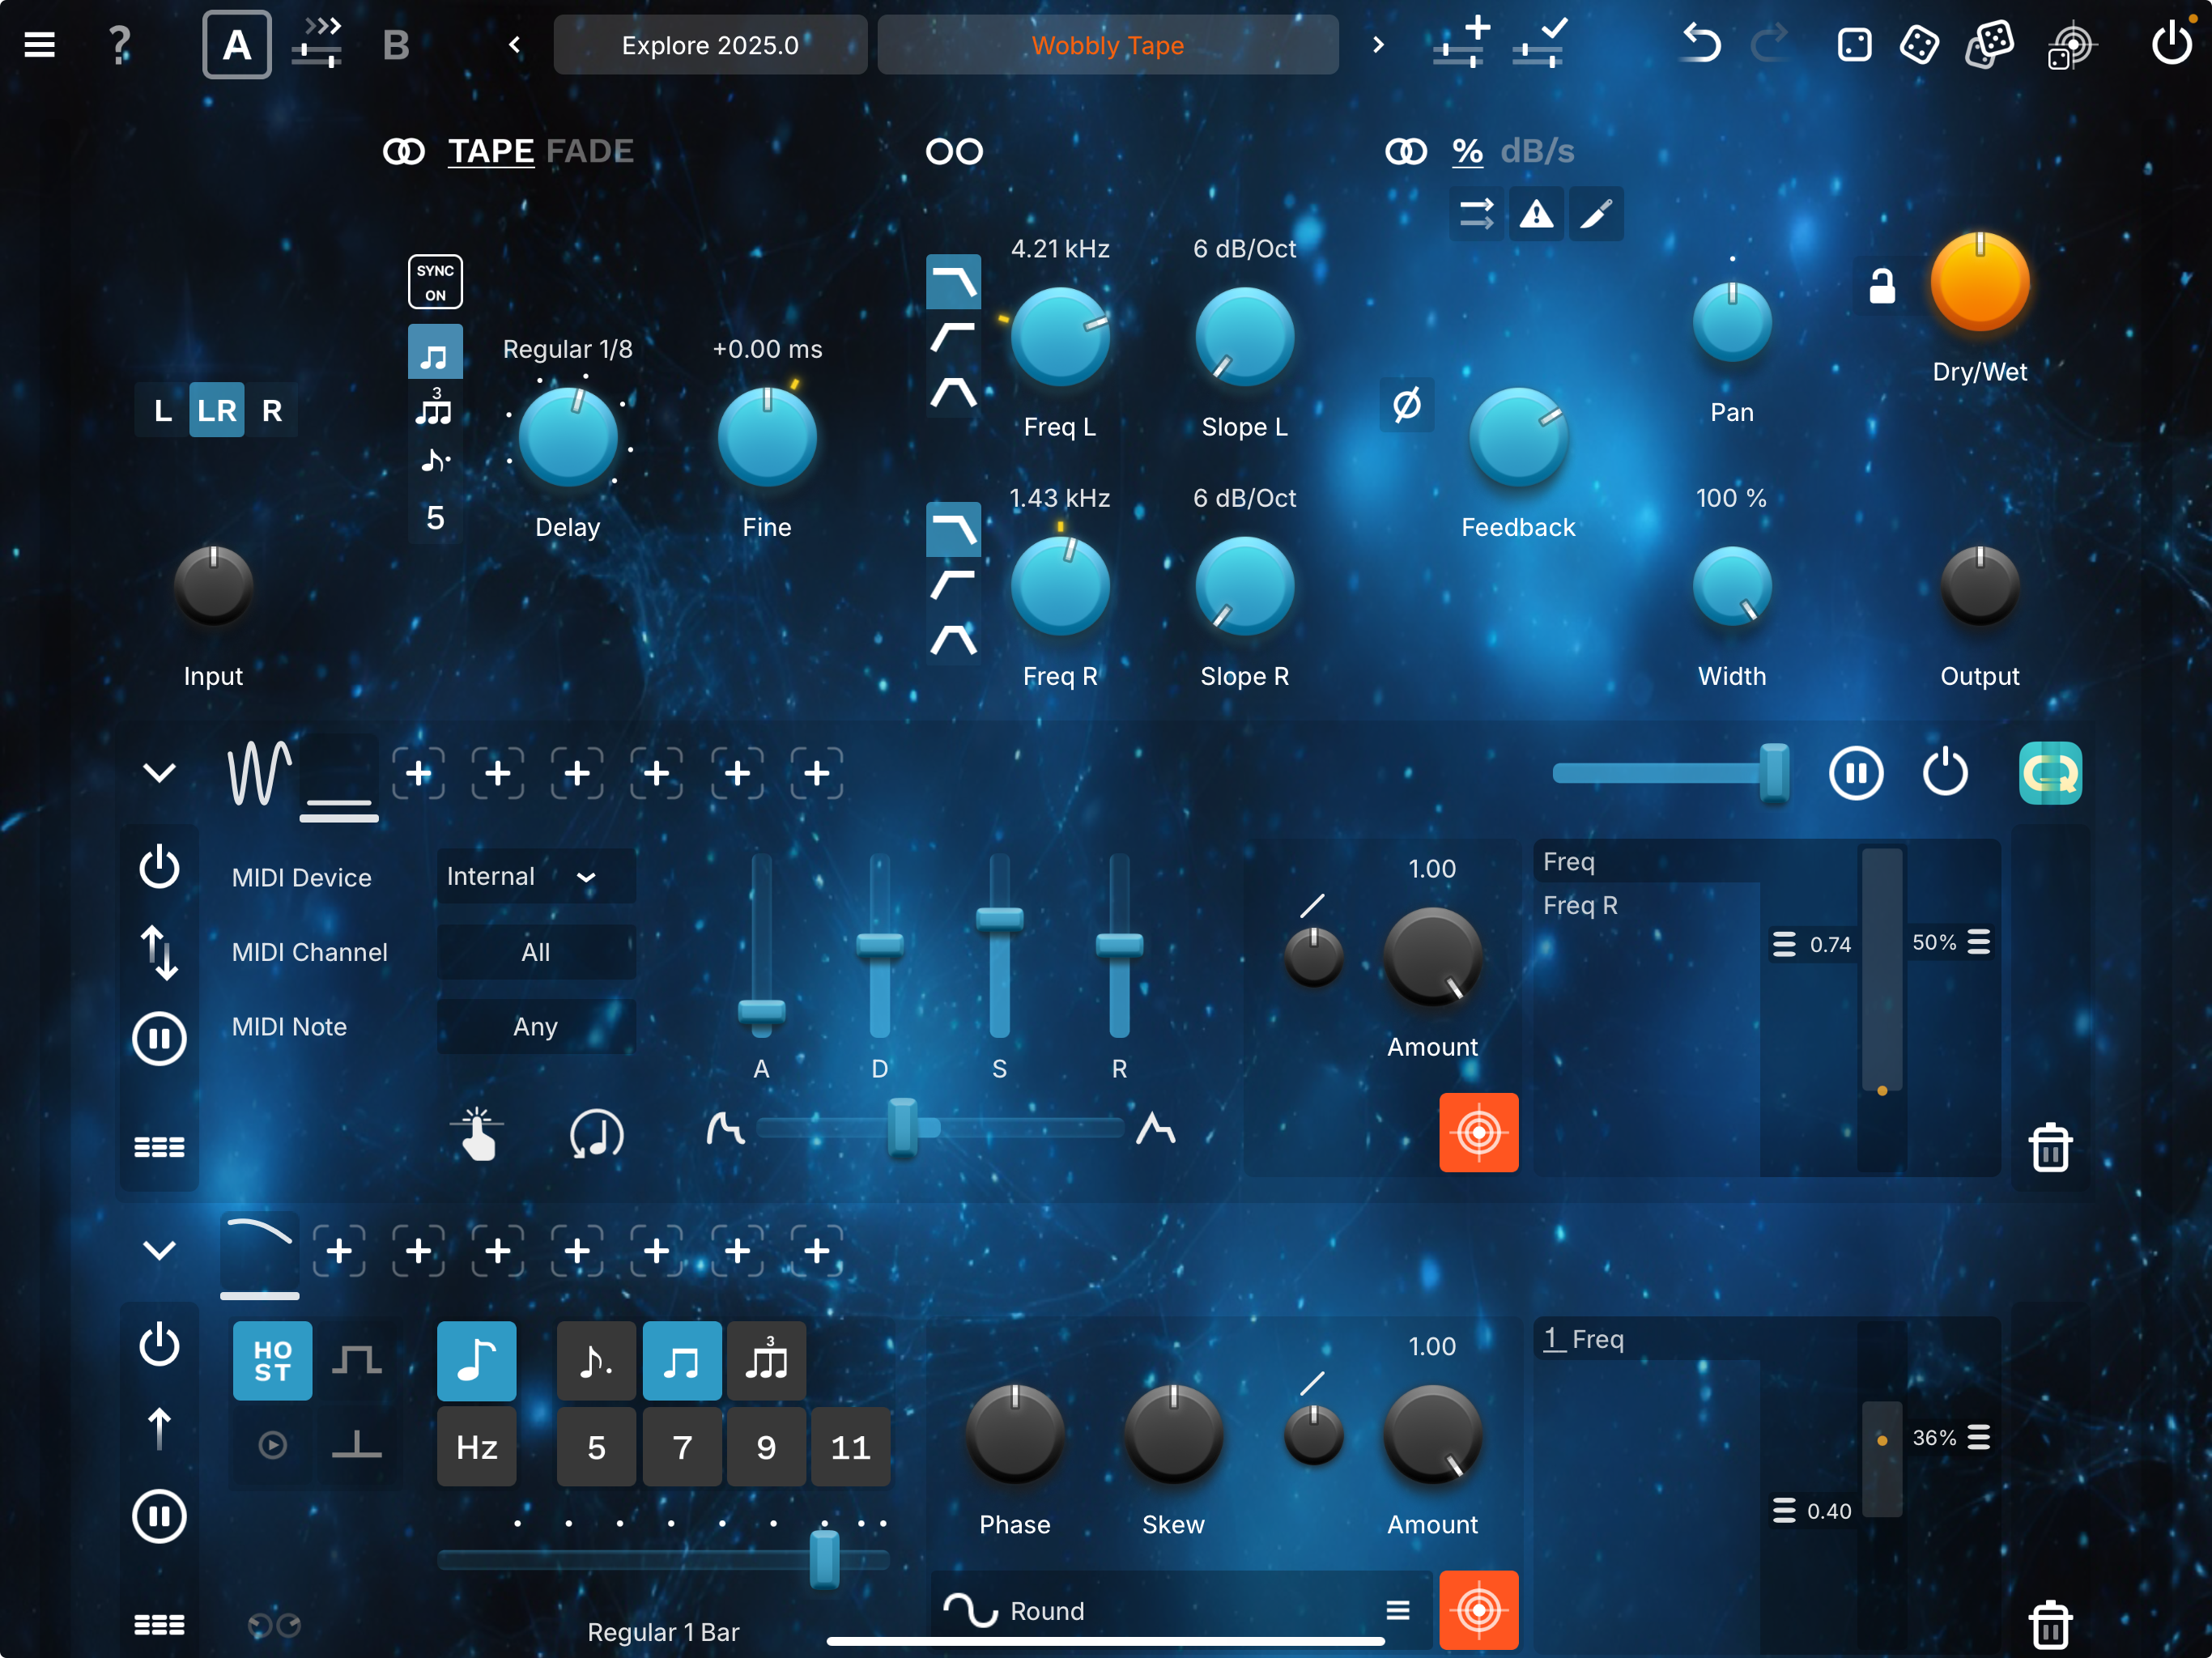Click the feedback warning triangle icon
2212x1658 pixels.
click(1536, 214)
